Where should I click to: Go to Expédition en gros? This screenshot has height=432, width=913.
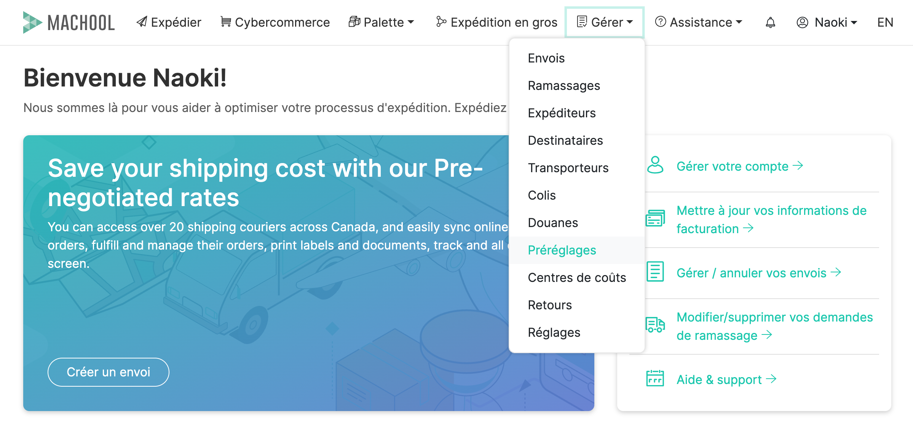point(497,22)
